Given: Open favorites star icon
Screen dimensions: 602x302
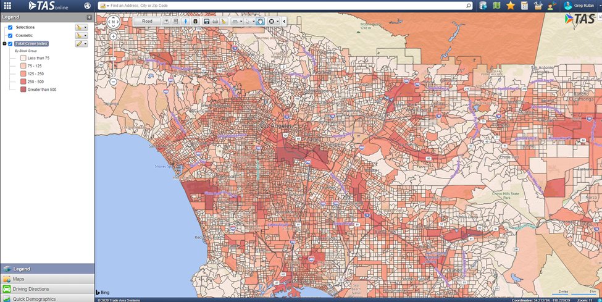Looking at the screenshot, I should coord(510,6).
